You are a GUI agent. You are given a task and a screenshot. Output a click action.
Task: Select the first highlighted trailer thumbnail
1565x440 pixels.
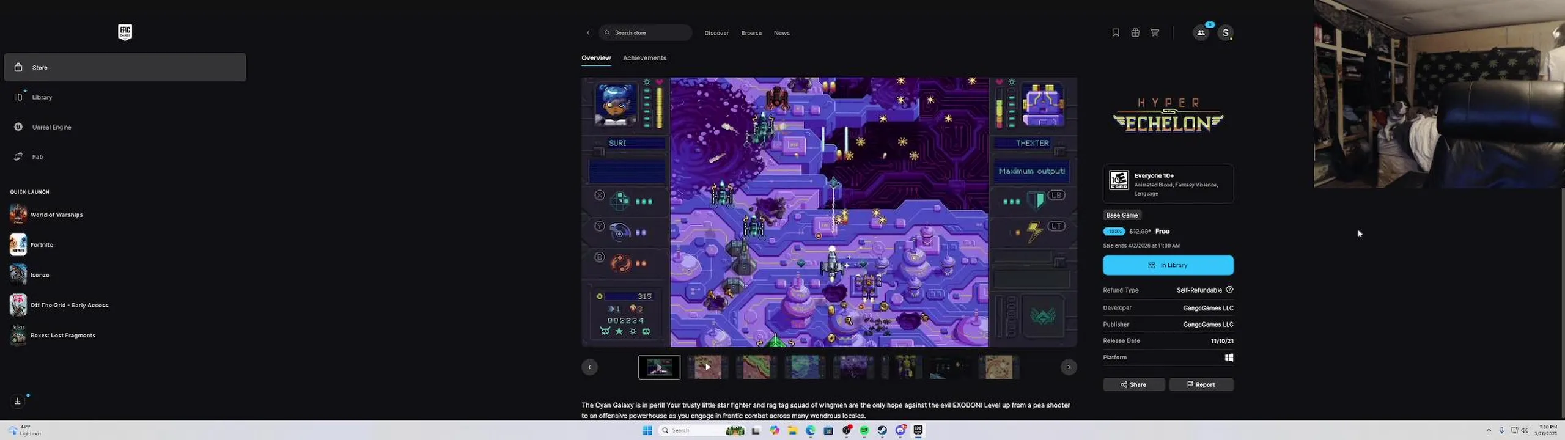pos(659,367)
